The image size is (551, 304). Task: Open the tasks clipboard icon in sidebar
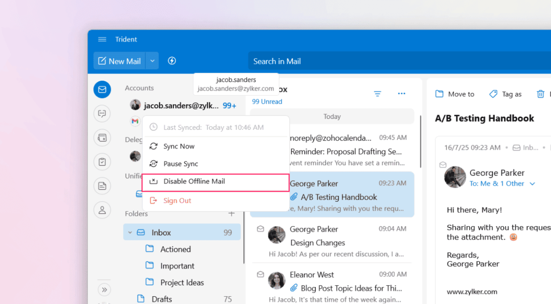pyautogui.click(x=102, y=162)
